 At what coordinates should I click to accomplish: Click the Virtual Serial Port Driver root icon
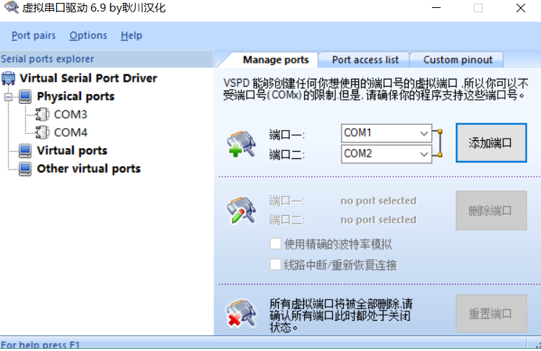(x=9, y=78)
